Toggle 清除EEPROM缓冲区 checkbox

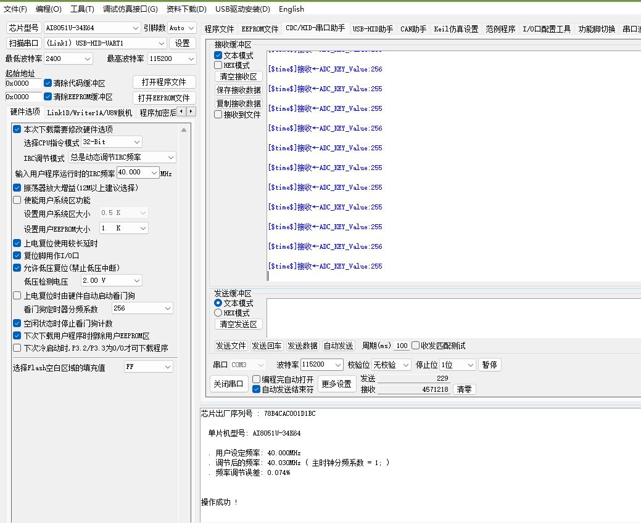(48, 96)
